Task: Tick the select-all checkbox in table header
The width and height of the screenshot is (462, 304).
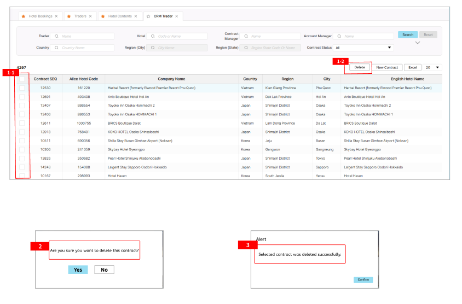Action: [22, 79]
